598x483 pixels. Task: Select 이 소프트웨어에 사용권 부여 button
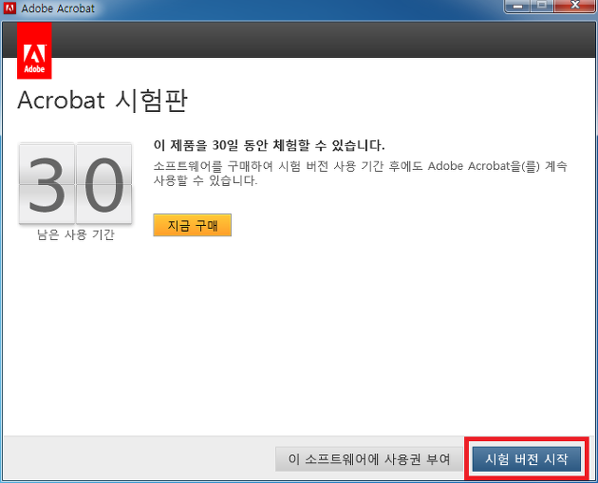click(x=369, y=459)
